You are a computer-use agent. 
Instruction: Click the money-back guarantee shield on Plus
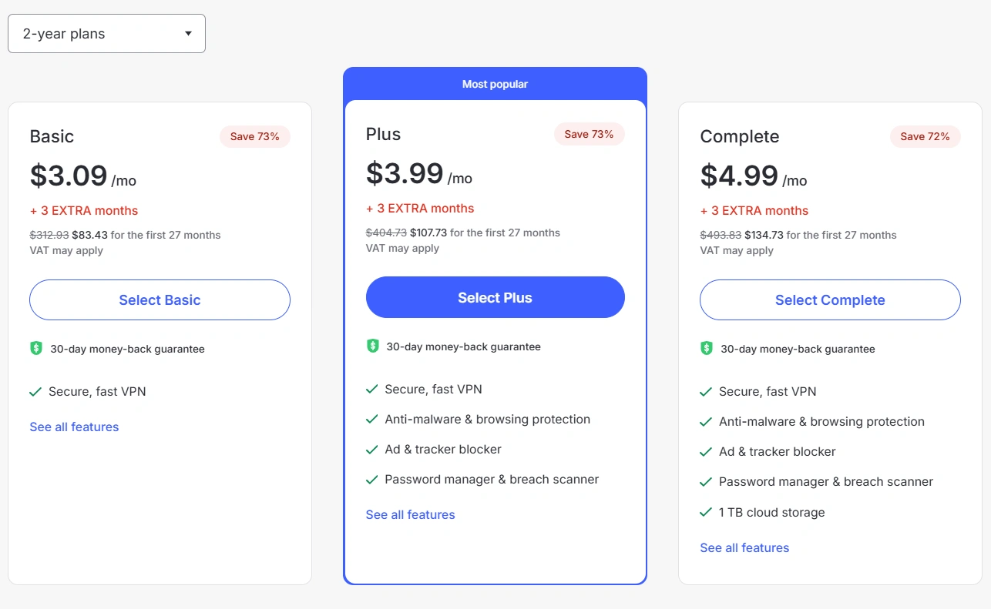371,346
